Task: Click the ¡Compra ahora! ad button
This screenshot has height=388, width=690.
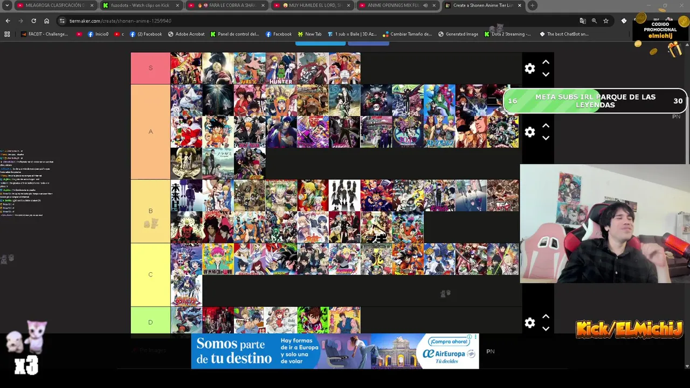Action: [448, 342]
